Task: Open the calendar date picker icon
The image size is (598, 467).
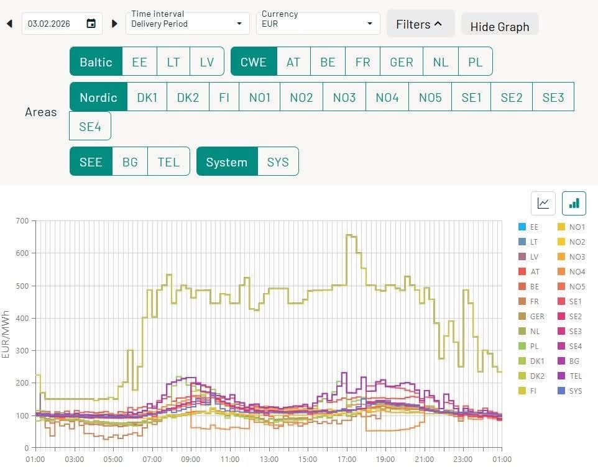Action: (91, 24)
